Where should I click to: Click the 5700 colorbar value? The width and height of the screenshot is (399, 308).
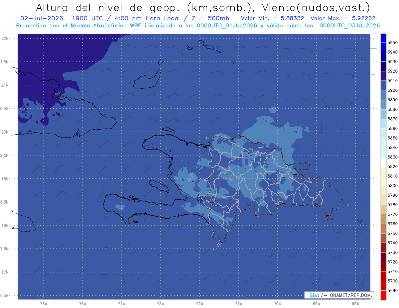[393, 281]
